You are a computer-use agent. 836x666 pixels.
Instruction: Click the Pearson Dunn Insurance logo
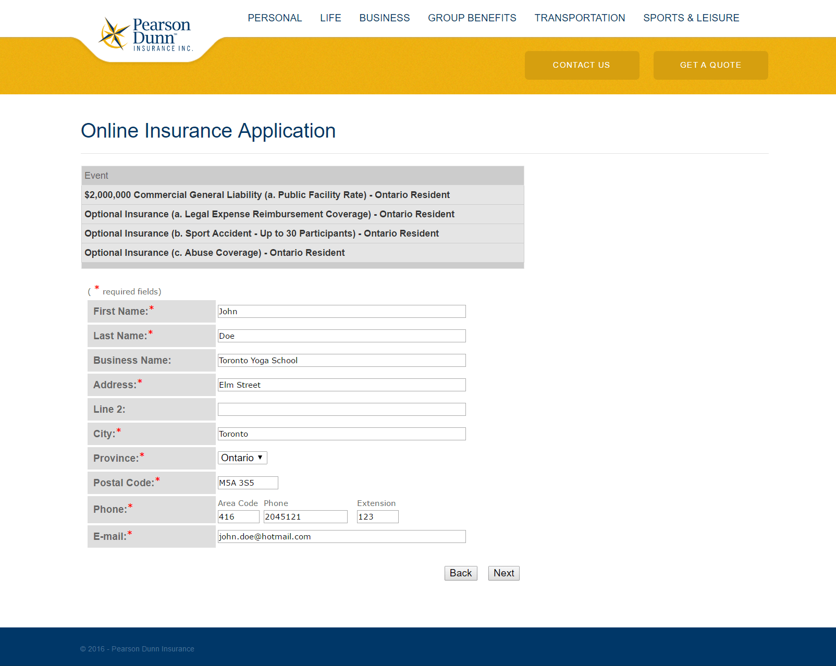point(145,34)
